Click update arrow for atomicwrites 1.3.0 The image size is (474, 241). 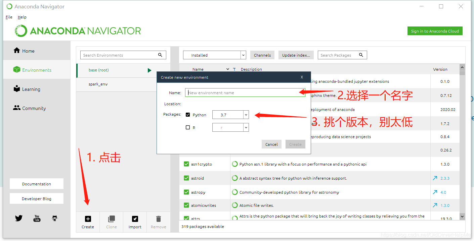tap(435, 205)
